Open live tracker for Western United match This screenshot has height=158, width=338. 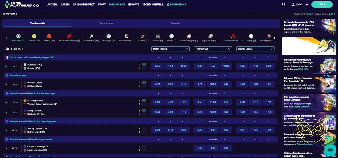[144, 83]
